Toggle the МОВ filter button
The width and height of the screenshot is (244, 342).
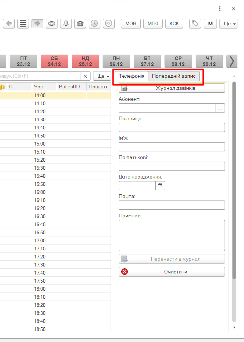tap(130, 23)
